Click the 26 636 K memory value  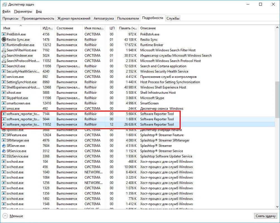[130, 124]
